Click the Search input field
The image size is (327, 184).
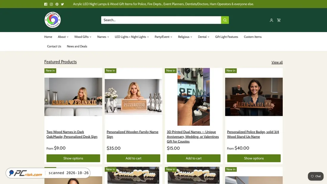click(x=161, y=20)
